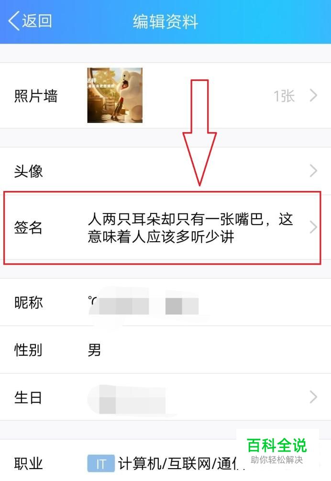Tap the back arrow icon
The width and height of the screenshot is (331, 481).
(x=14, y=21)
